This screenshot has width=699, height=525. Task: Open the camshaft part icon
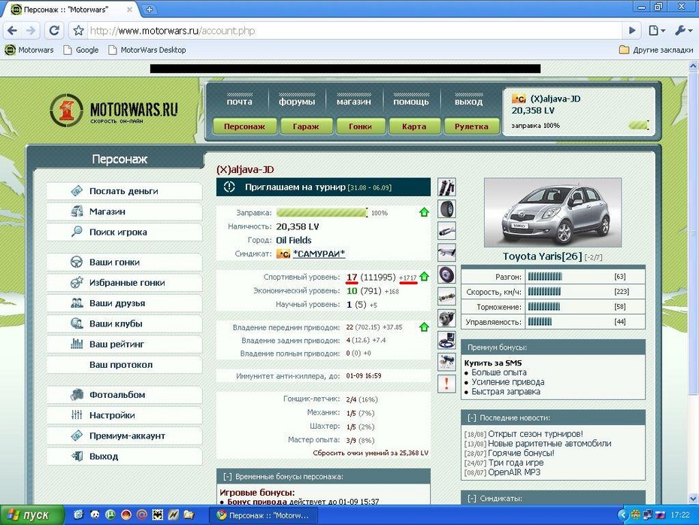pos(446,296)
